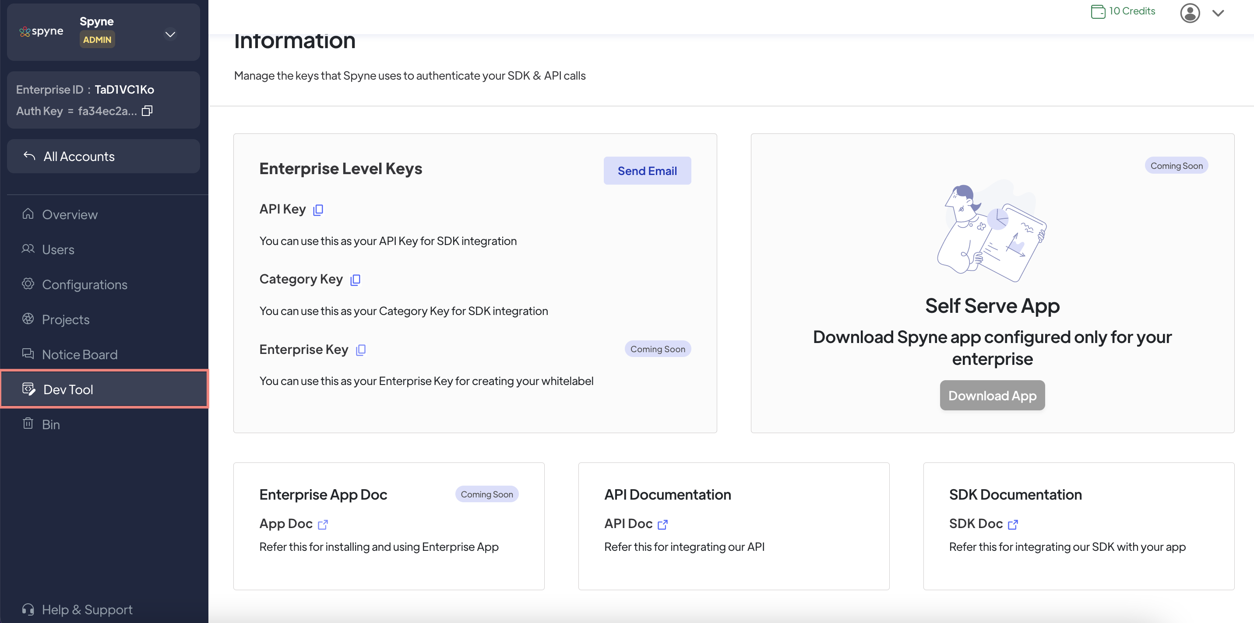Go to Overview in sidebar
Image resolution: width=1254 pixels, height=623 pixels.
coord(69,214)
